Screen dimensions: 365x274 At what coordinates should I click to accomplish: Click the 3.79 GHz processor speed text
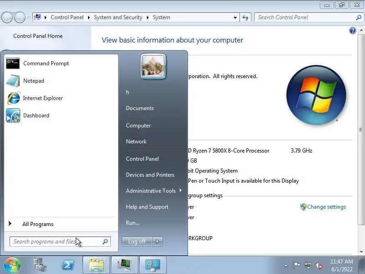(x=302, y=151)
